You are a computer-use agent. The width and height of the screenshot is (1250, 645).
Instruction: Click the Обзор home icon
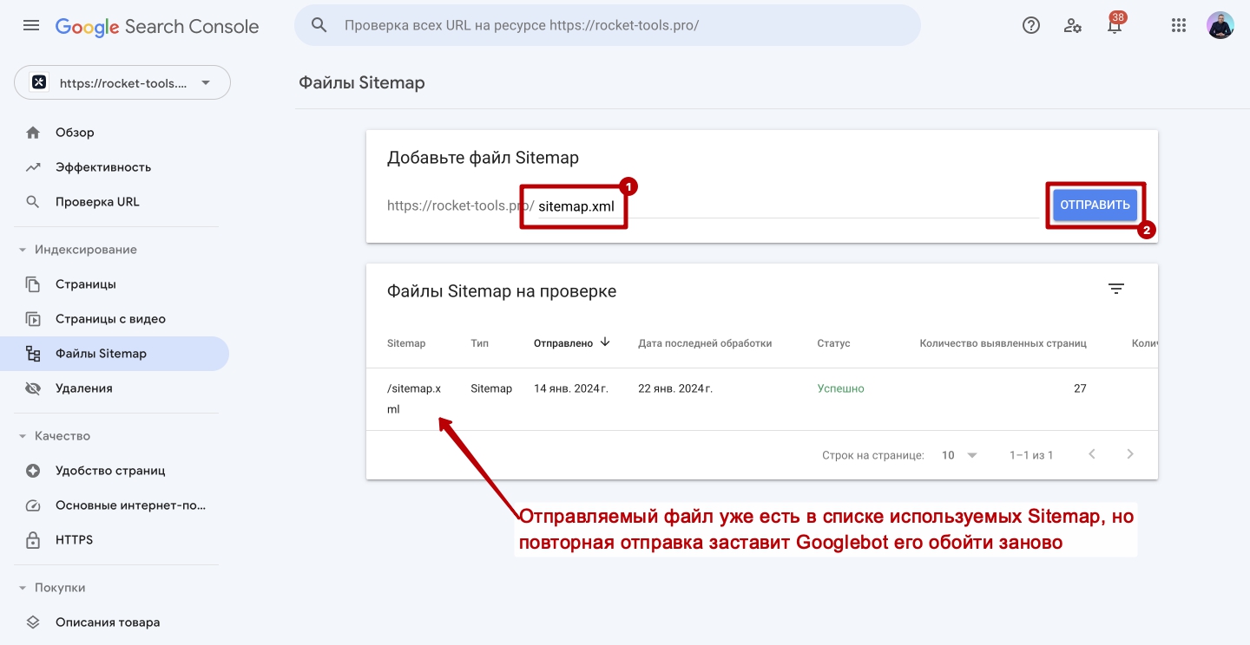[33, 133]
